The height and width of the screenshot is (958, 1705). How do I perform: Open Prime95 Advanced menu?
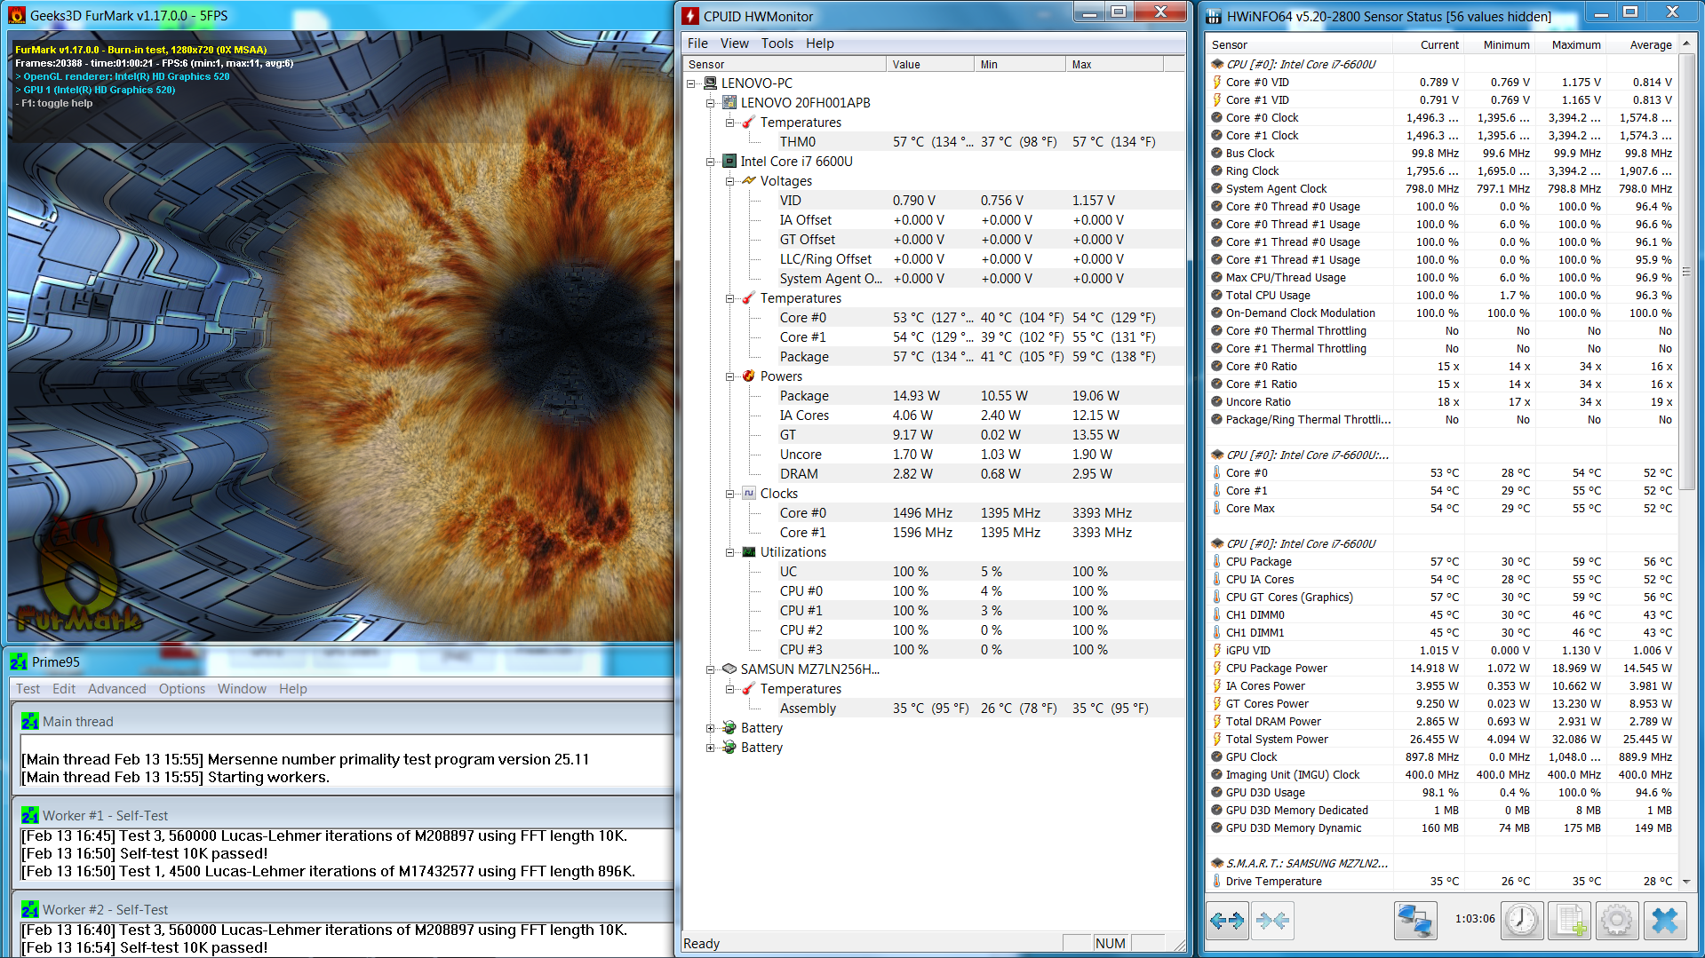(x=116, y=689)
